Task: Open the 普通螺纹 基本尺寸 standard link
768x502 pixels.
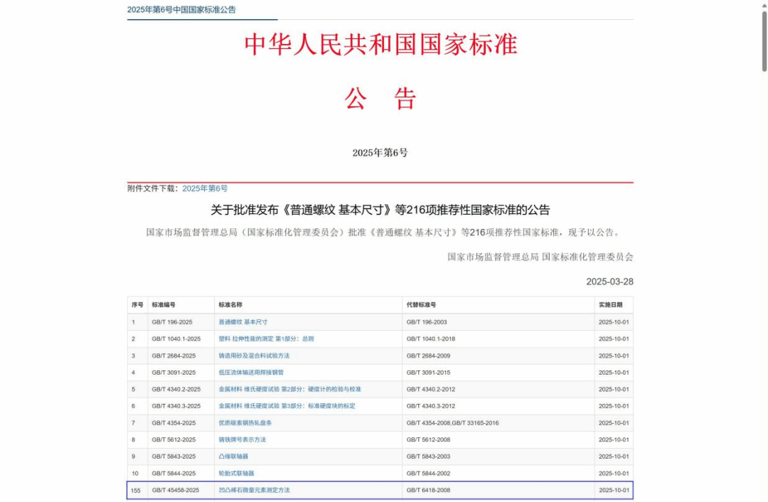Action: (242, 322)
